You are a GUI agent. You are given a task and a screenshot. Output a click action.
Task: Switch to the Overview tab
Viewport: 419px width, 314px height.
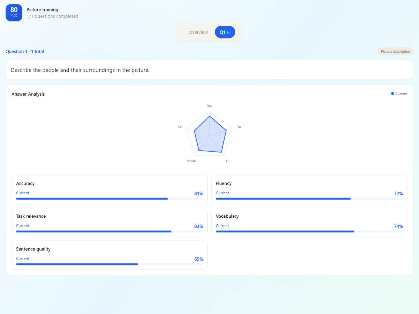[x=198, y=32]
